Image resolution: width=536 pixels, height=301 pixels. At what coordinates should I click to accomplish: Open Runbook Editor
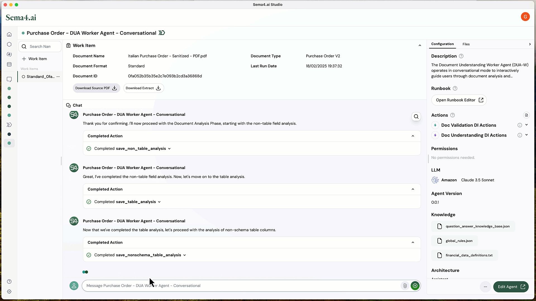tap(459, 100)
